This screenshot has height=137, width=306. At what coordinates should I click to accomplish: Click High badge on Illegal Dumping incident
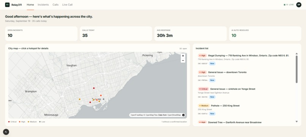[202, 56]
